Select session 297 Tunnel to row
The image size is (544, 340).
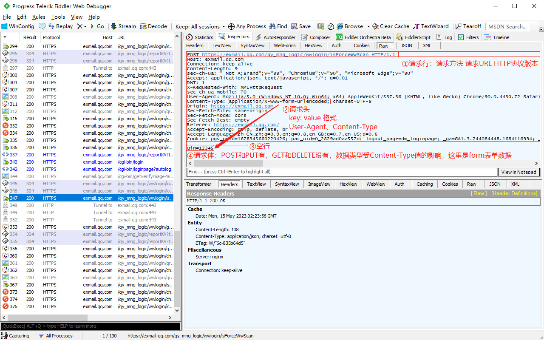click(87, 68)
